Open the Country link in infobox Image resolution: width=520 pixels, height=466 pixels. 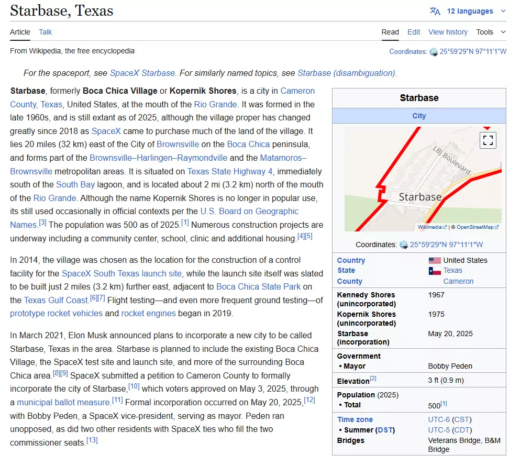point(351,260)
